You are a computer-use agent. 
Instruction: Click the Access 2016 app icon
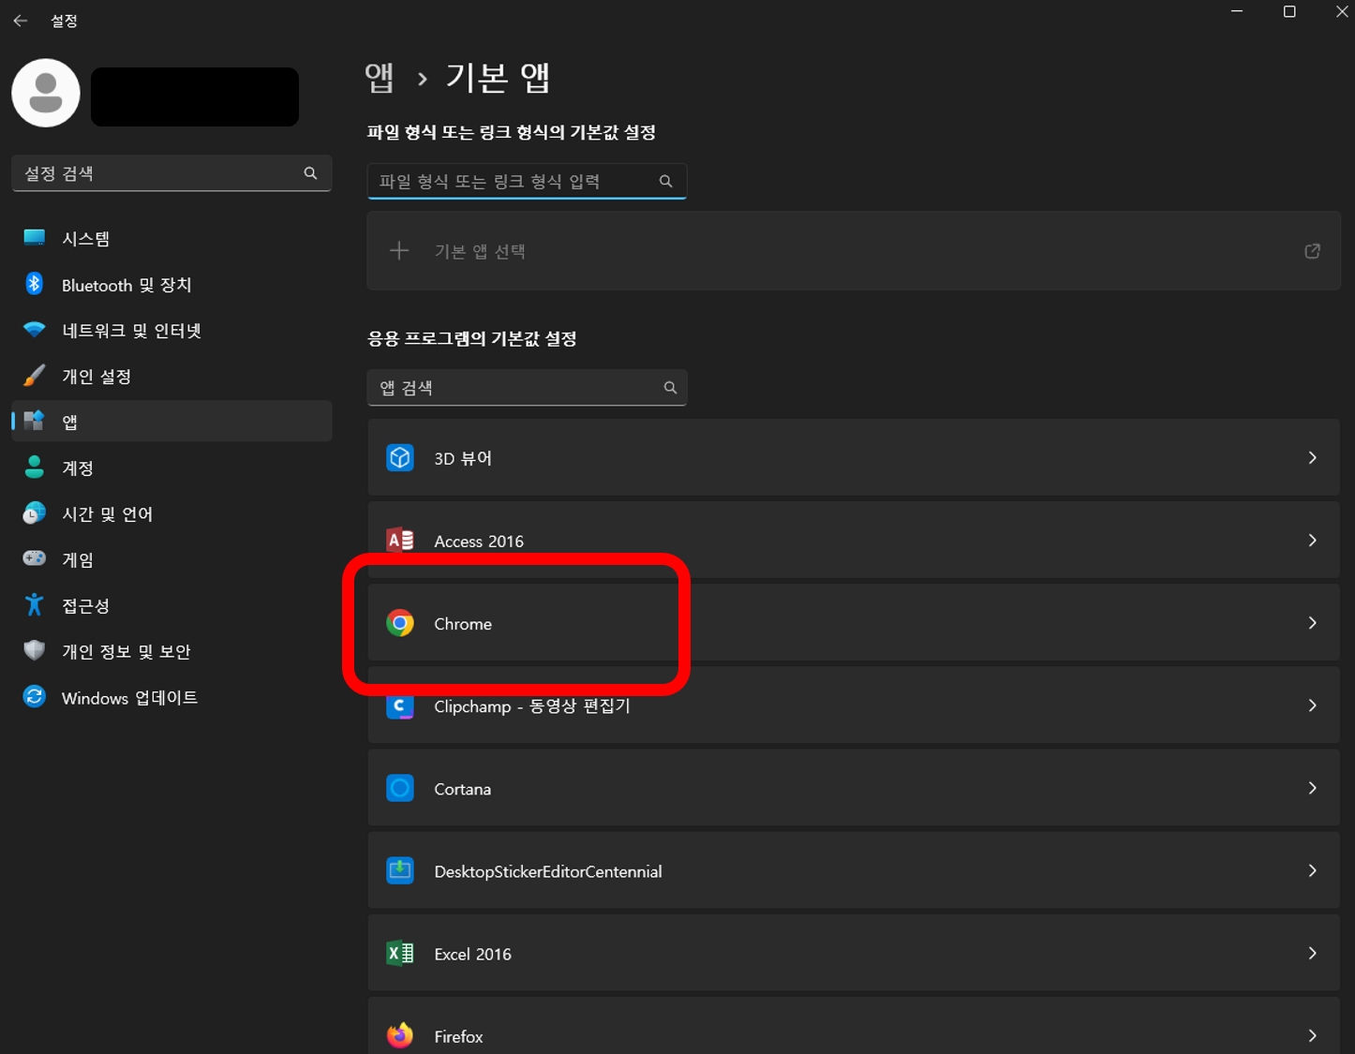(400, 541)
